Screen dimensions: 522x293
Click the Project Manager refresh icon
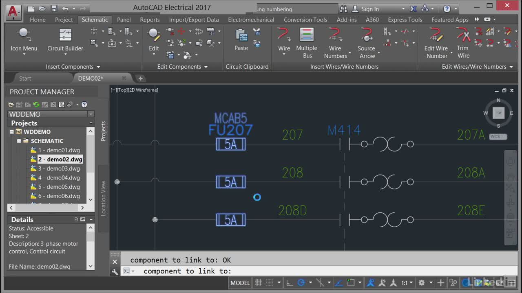click(x=36, y=105)
